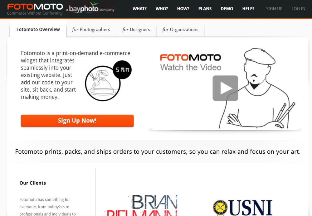Click the USNI circular seal emblem
The image size is (312, 216).
tap(220, 208)
